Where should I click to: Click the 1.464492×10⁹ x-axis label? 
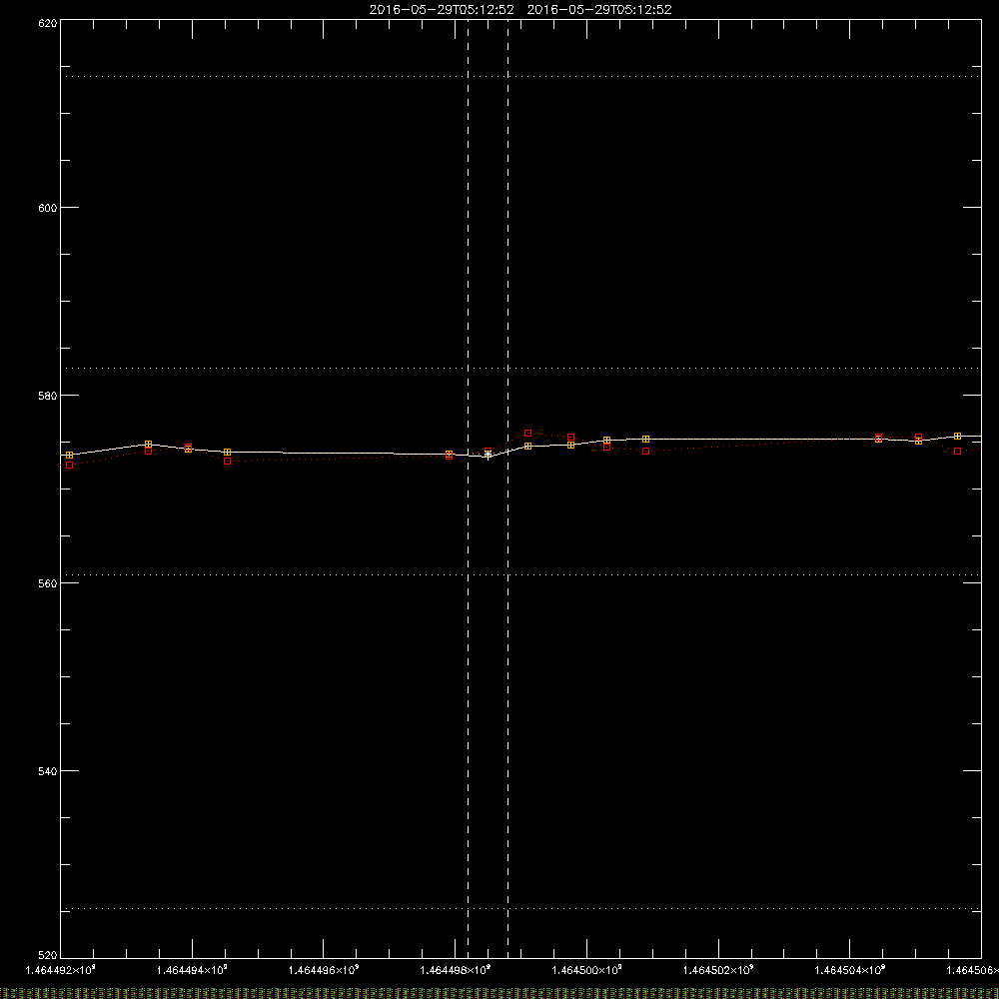61,970
